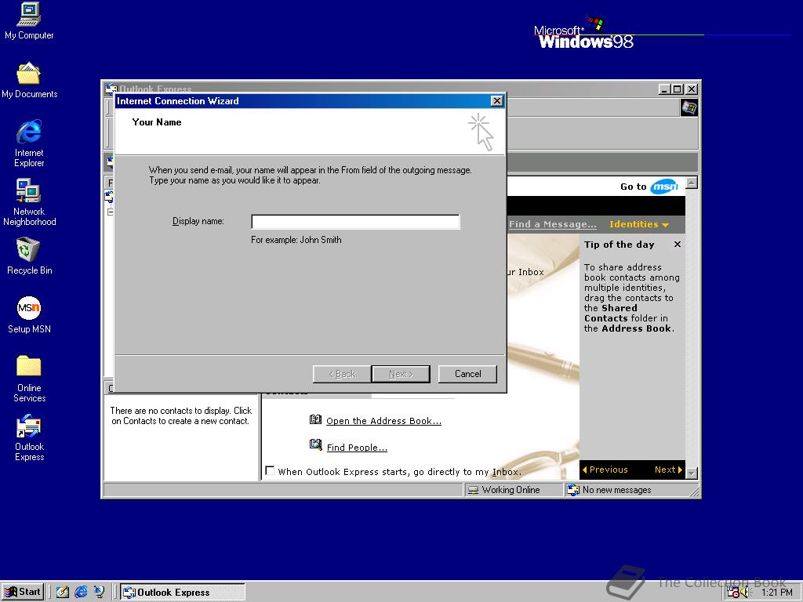The width and height of the screenshot is (803, 602).
Task: Click the Cancel button in the wizard
Action: [x=467, y=374]
